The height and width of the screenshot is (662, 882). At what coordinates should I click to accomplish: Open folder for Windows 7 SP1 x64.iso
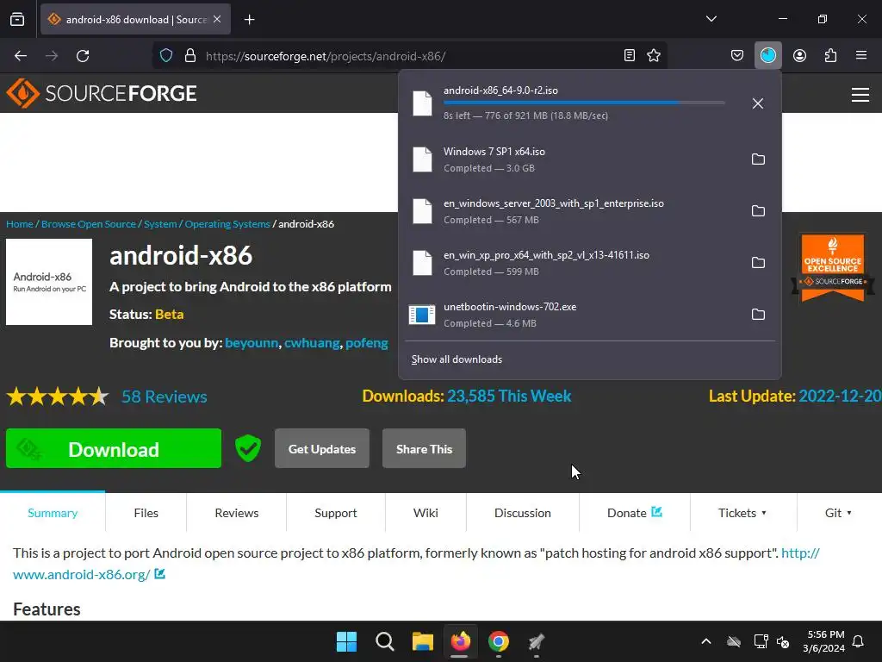coord(758,159)
